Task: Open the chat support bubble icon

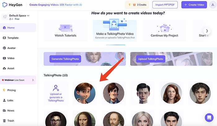Action: (x=209, y=118)
